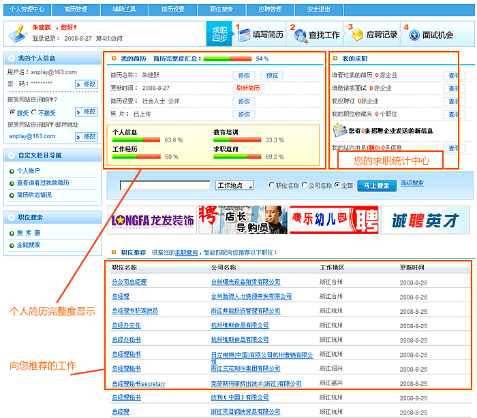Click the job keyword search input field
This screenshot has height=418, width=477.
(166, 185)
